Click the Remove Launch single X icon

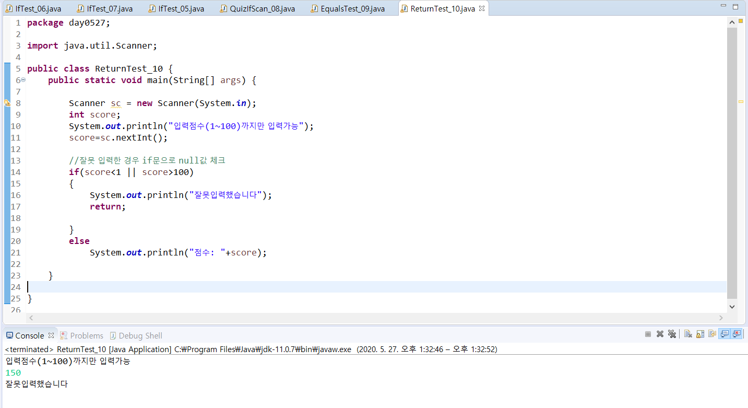tap(660, 334)
